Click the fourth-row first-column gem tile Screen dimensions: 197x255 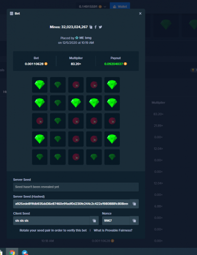[x=40, y=139]
